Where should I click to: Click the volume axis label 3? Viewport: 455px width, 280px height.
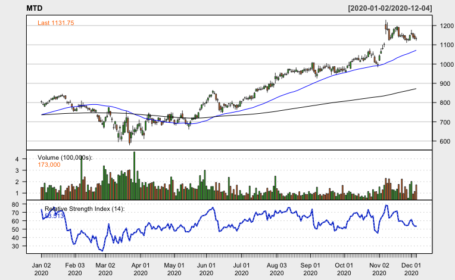pos(17,170)
